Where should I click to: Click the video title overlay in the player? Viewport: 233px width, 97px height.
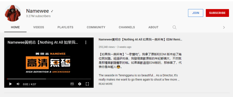(43, 42)
